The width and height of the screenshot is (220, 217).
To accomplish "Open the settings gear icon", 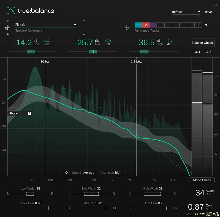I will 215,5.
